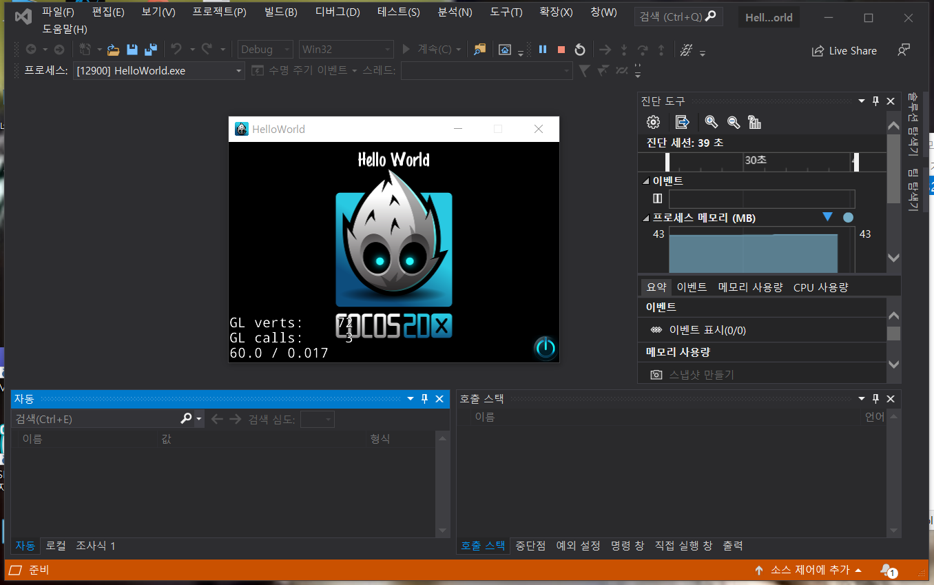The width and height of the screenshot is (934, 585).
Task: Open the 파일(F) menu
Action: tap(58, 12)
